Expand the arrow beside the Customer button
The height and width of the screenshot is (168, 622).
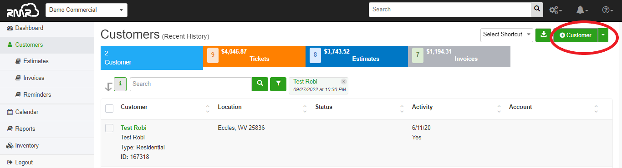(603, 35)
